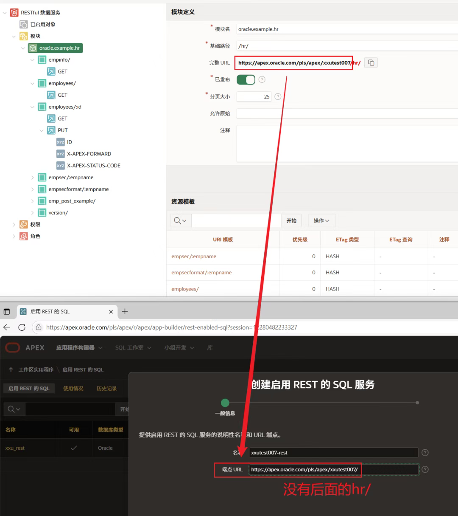Click the X-APEX-FORWARD parameter icon
458x516 pixels.
coord(61,154)
